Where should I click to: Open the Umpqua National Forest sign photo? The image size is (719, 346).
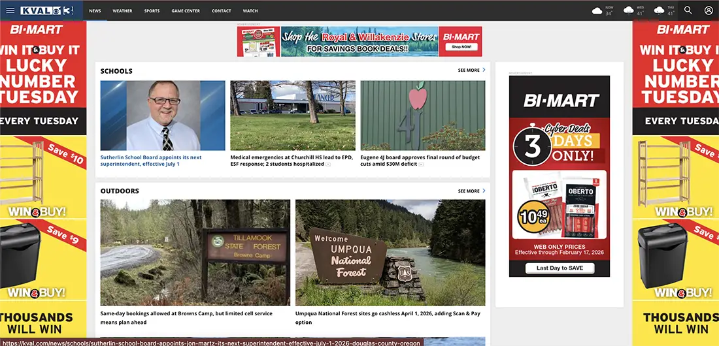click(x=390, y=253)
